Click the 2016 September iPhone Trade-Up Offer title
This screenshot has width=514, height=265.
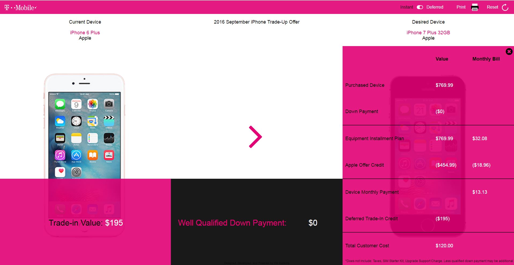pos(256,22)
